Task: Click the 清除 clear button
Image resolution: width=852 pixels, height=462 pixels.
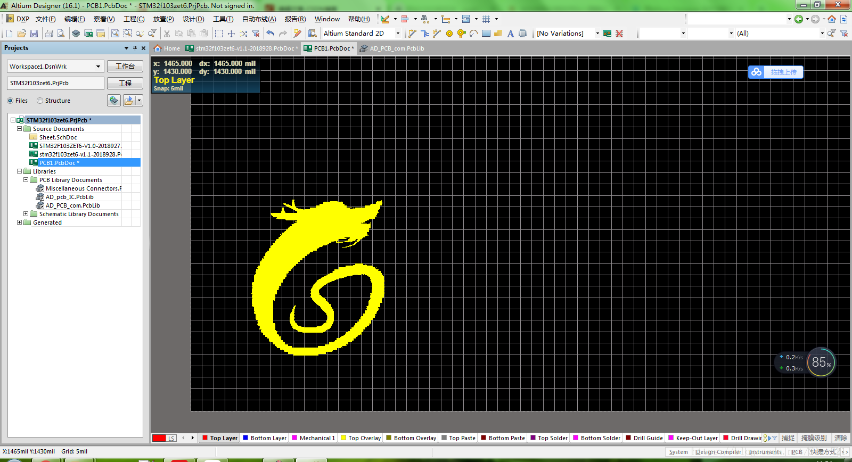Action: tap(841, 438)
